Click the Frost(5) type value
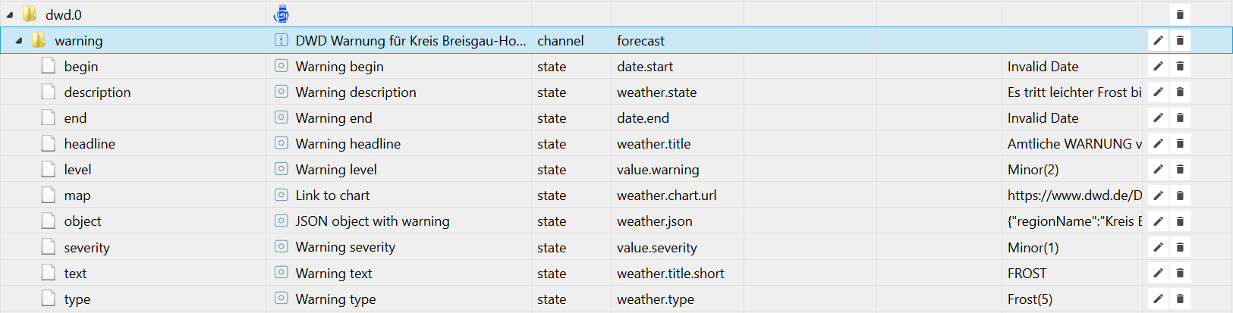 tap(1030, 299)
